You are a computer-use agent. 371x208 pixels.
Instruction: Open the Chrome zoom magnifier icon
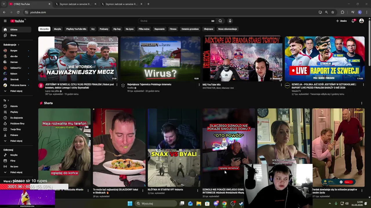[326, 12]
